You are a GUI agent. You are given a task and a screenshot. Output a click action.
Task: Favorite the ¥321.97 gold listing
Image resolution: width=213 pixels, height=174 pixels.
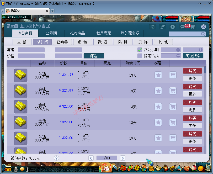tap(158, 91)
